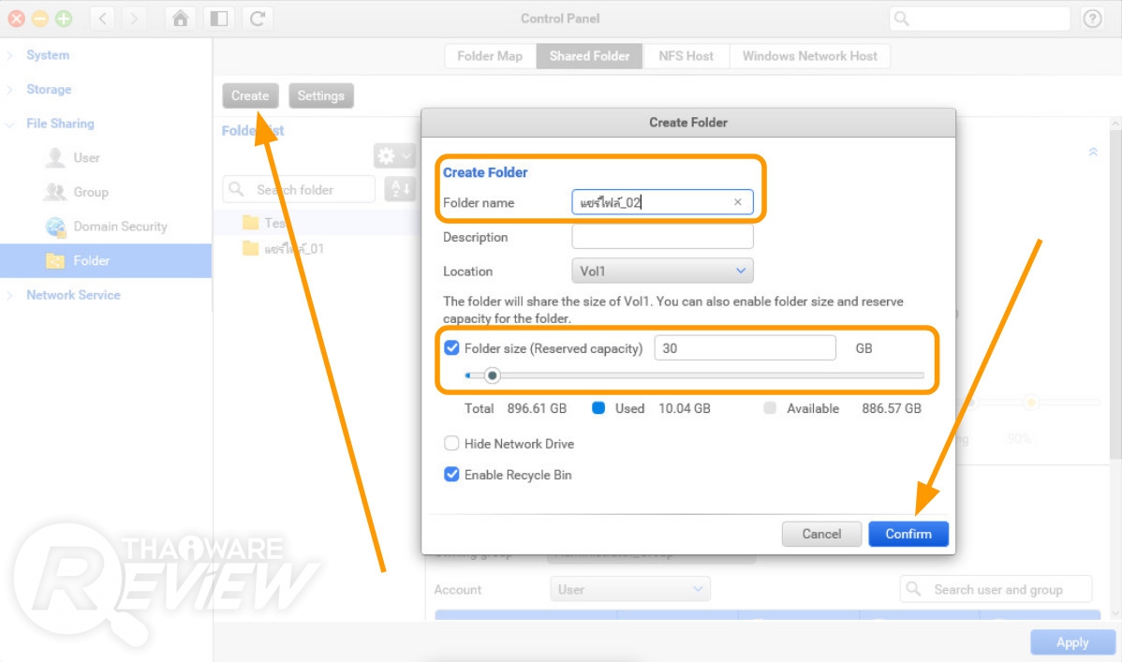Click the search magnifier in title bar
The height and width of the screenshot is (662, 1122).
pyautogui.click(x=902, y=19)
